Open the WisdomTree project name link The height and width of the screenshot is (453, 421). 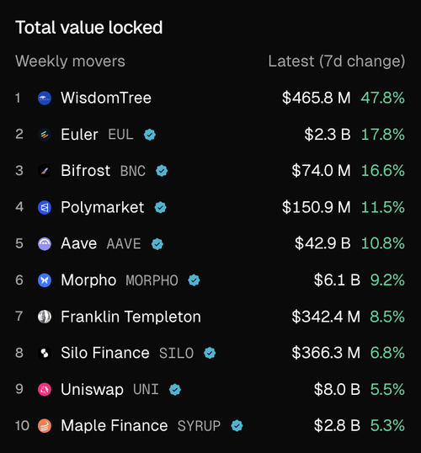pos(106,98)
